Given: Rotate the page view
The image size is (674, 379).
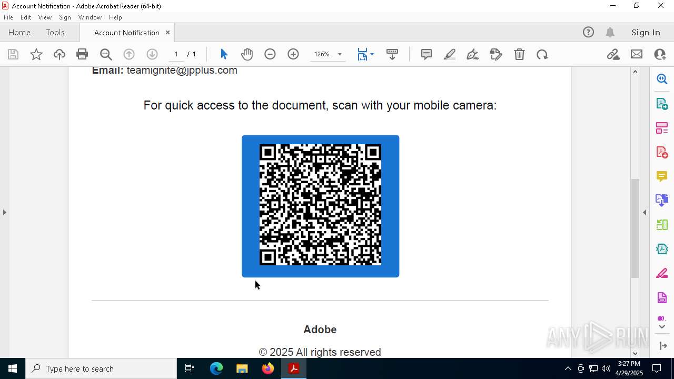Looking at the screenshot, I should (x=542, y=54).
